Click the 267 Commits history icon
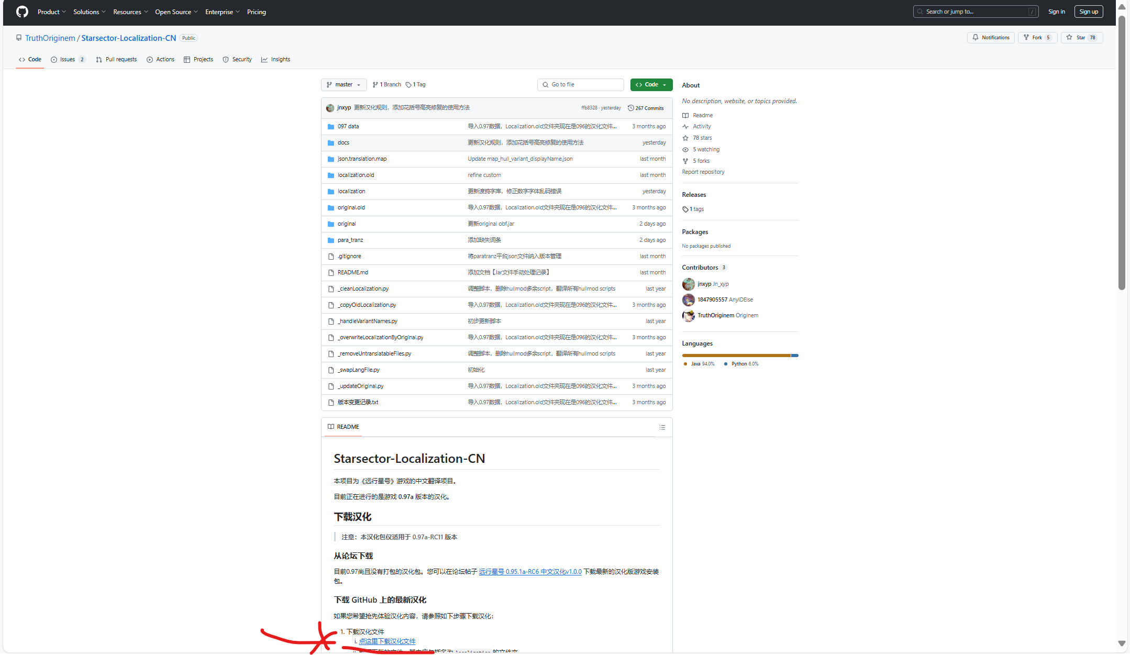The width and height of the screenshot is (1130, 655). pyautogui.click(x=630, y=108)
